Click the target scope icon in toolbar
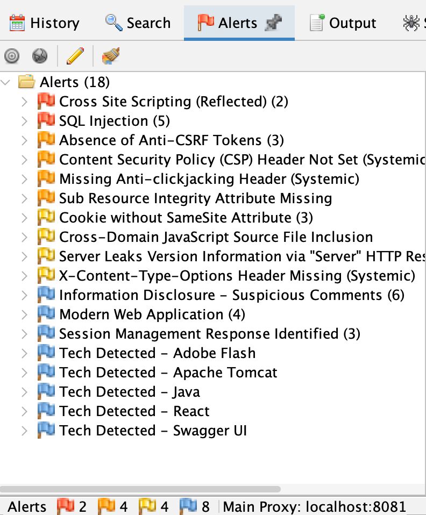The height and width of the screenshot is (515, 426). (12, 56)
